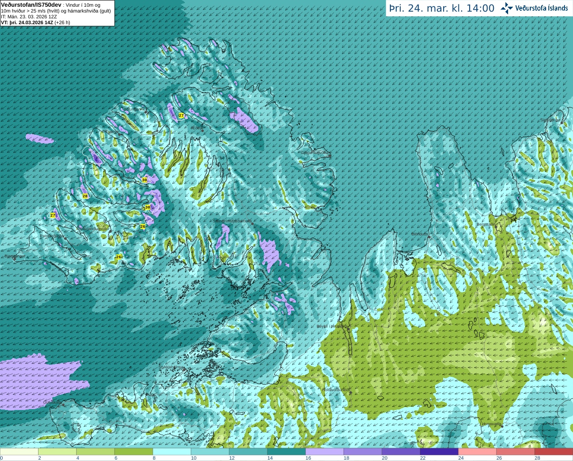Pick the dark red 28 legend swatch

point(553,452)
